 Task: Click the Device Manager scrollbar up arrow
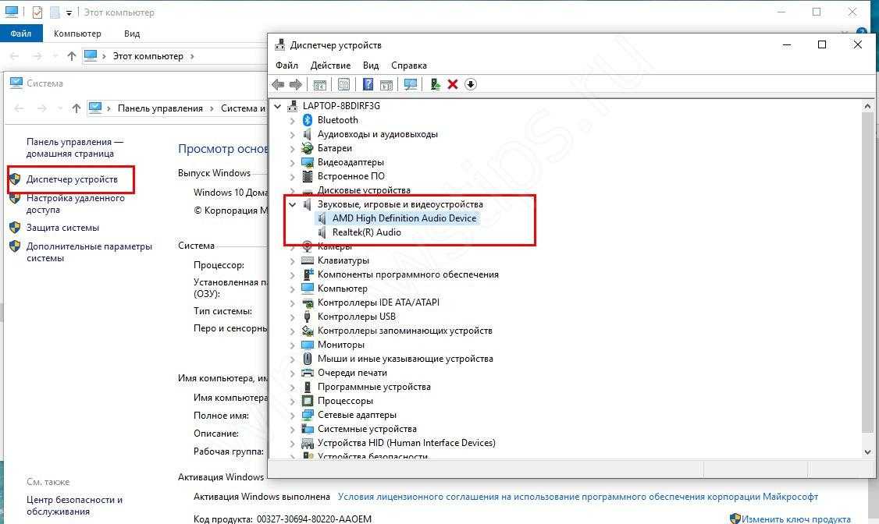tap(867, 106)
